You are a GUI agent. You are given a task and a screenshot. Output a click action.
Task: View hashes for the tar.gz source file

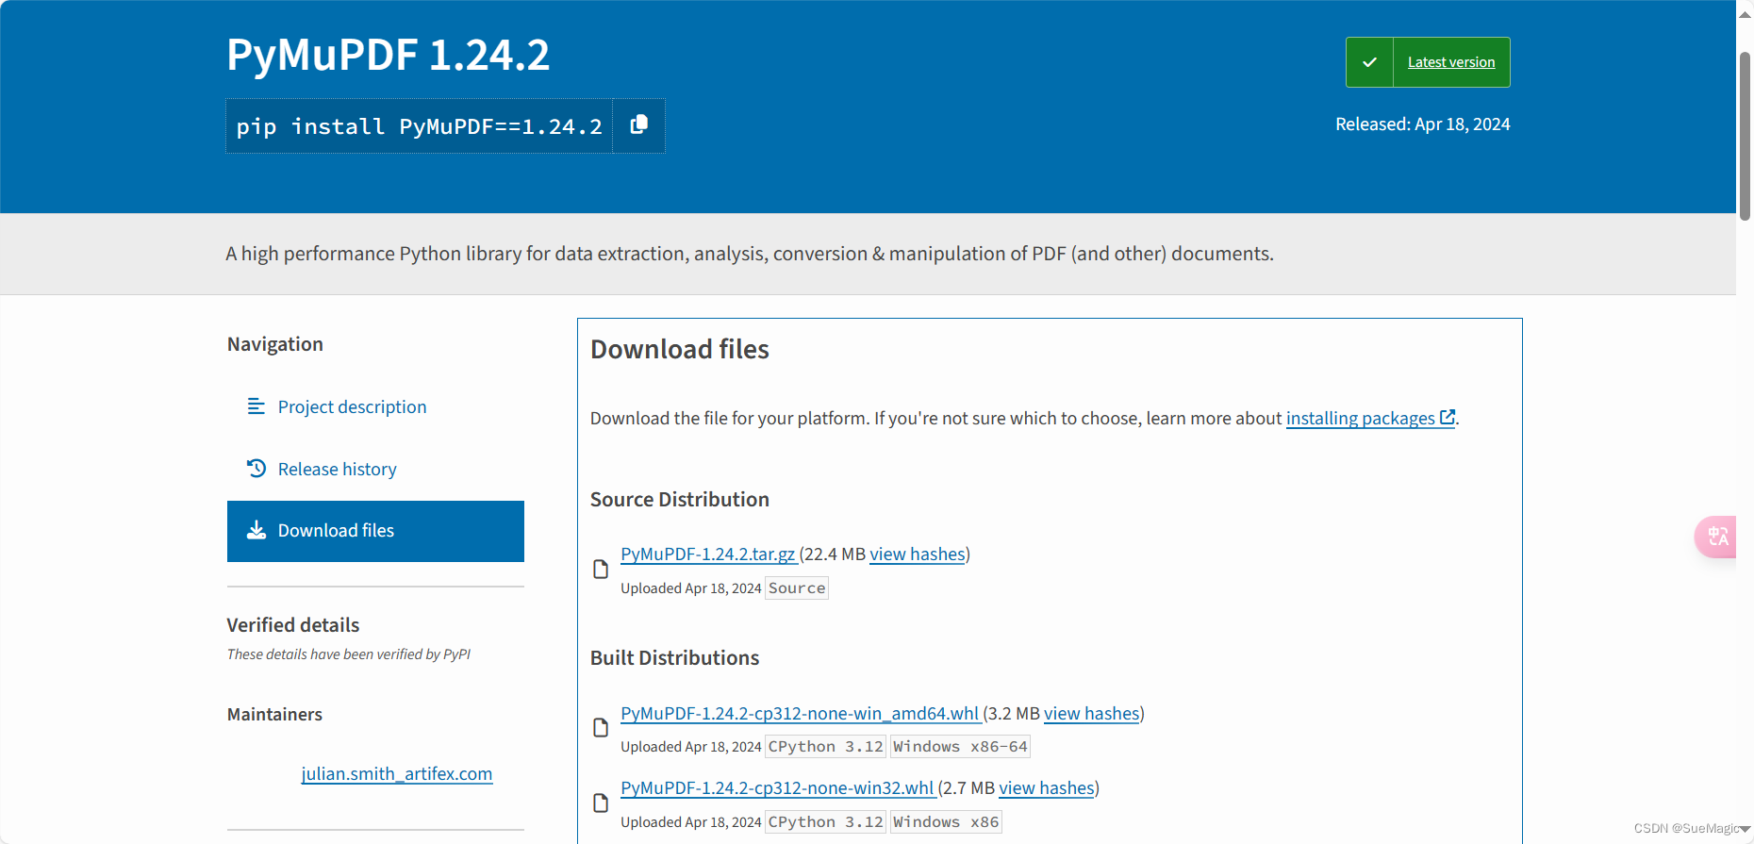pos(918,554)
